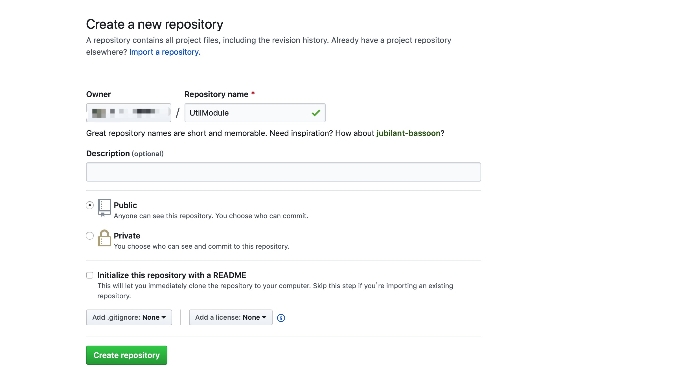
Task: Open the Add a license dropdown
Action: (x=231, y=317)
